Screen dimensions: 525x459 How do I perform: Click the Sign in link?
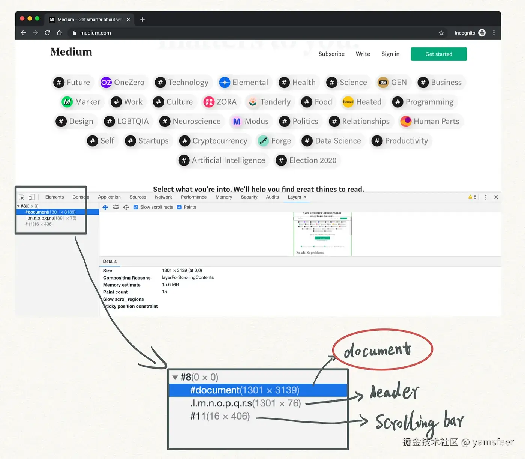tap(390, 54)
